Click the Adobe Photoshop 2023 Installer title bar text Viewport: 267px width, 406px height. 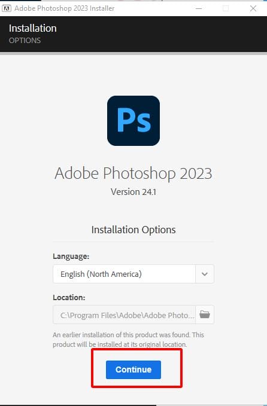(x=64, y=8)
